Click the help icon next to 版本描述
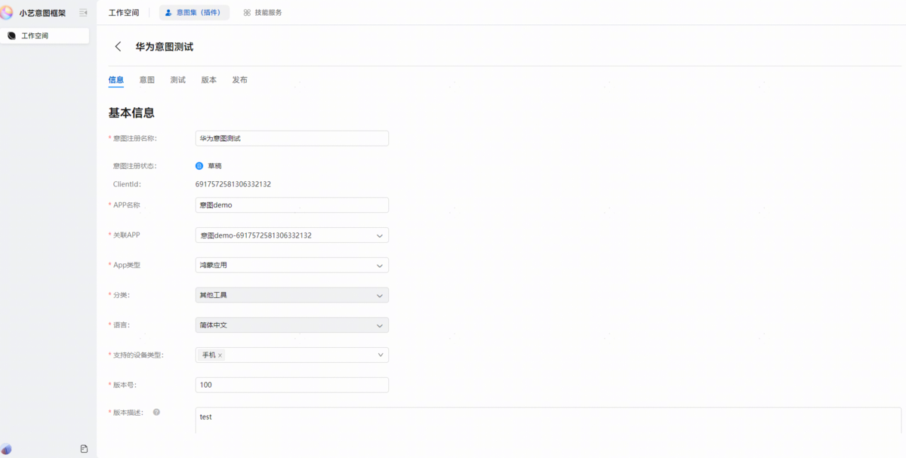906x458 pixels. [156, 412]
